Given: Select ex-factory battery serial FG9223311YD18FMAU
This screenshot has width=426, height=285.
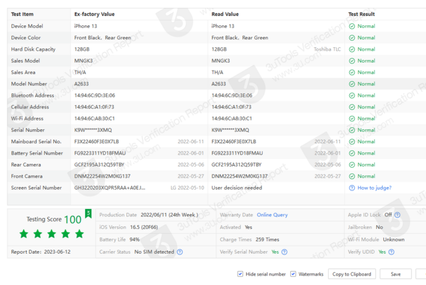Looking at the screenshot, I should [x=100, y=153].
